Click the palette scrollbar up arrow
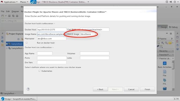 pos(173,62)
